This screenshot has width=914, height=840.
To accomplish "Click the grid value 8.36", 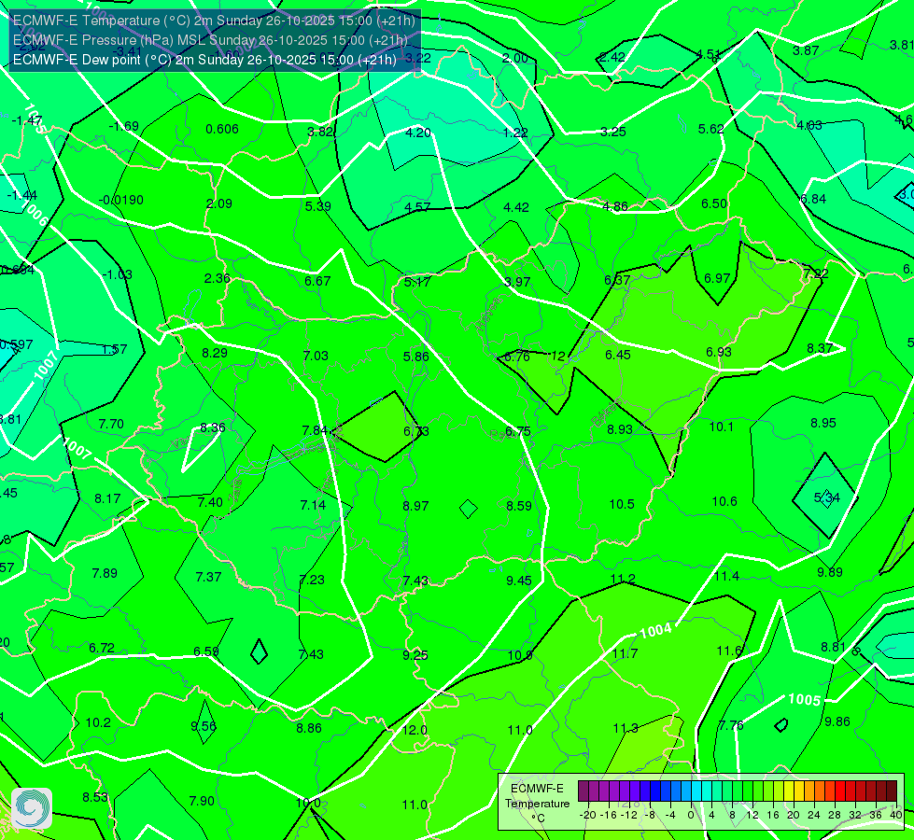I will (x=213, y=427).
